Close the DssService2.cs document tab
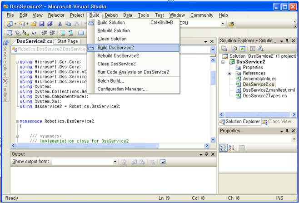Image resolution: width=299 pixels, height=203 pixels. [212, 41]
